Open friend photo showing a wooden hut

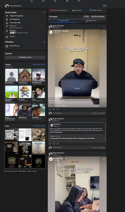pos(25,75)
